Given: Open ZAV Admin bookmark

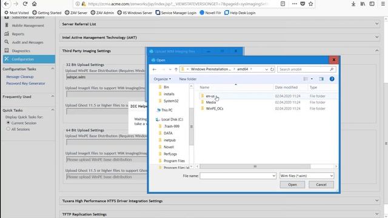Looking at the screenshot, I should 102,13.
